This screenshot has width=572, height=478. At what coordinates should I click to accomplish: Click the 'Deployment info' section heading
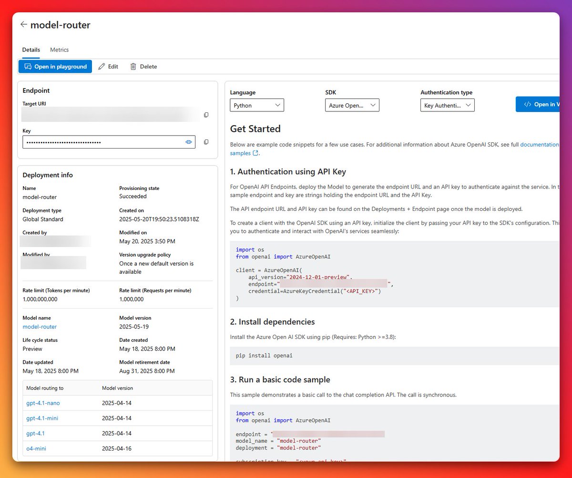tap(48, 175)
